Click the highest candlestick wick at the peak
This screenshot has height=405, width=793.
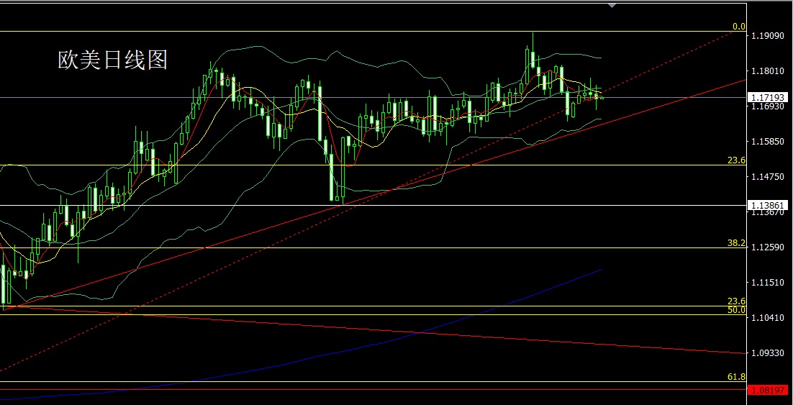(533, 35)
